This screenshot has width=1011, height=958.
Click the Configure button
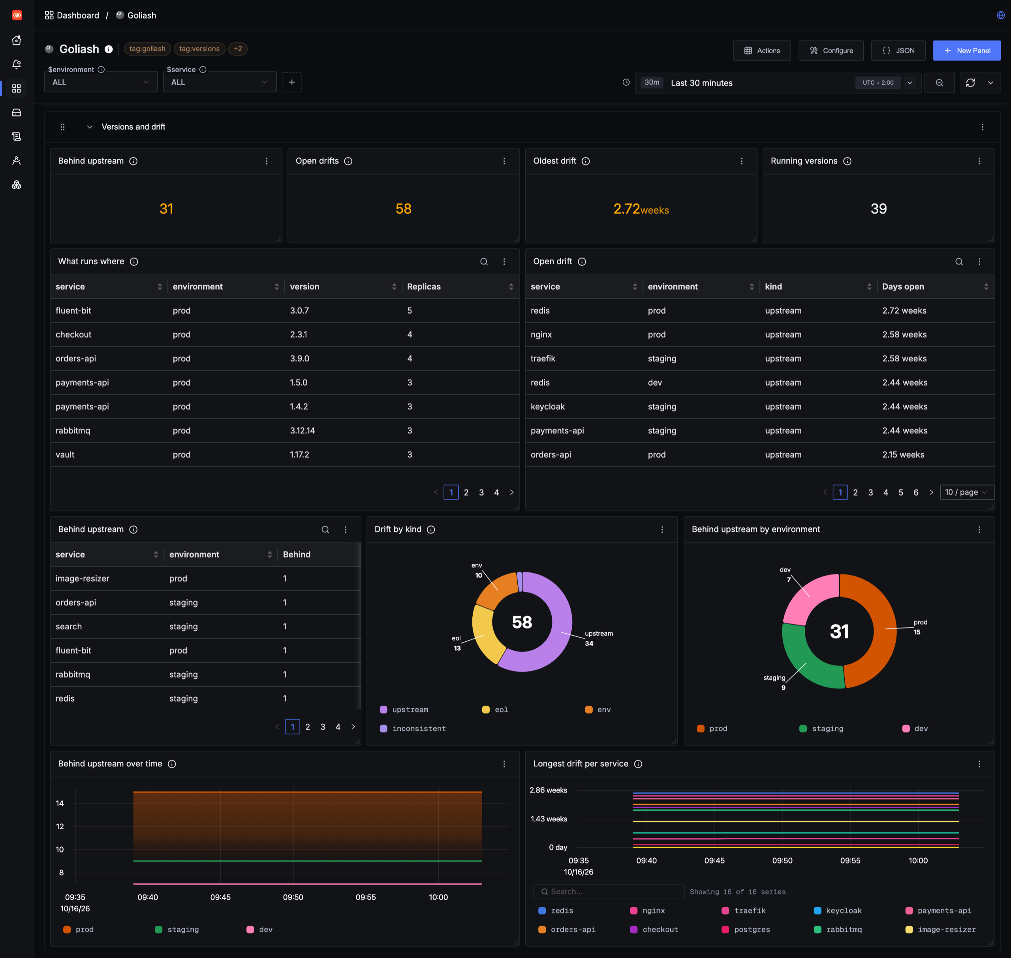click(x=831, y=51)
